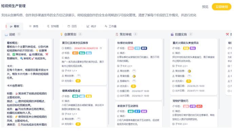Click the red scissors column icon
This screenshot has height=132, width=234.
(x=227, y=34)
